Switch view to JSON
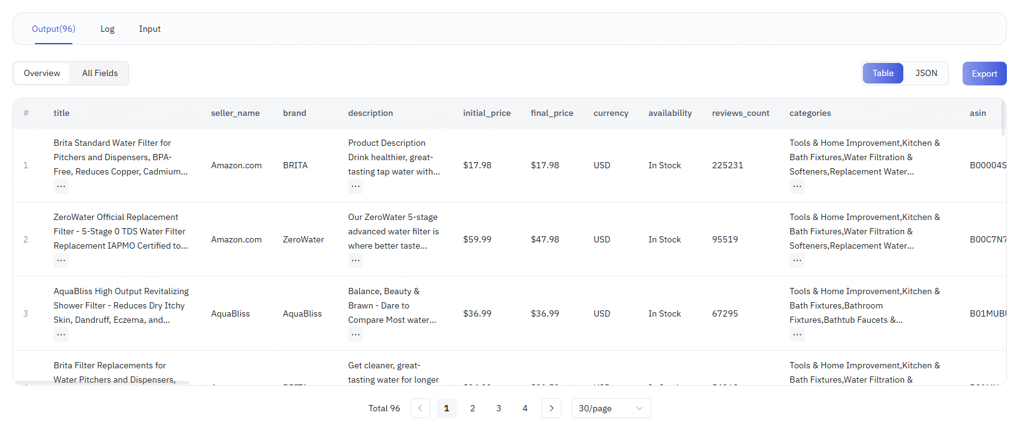The height and width of the screenshot is (430, 1015). point(926,73)
